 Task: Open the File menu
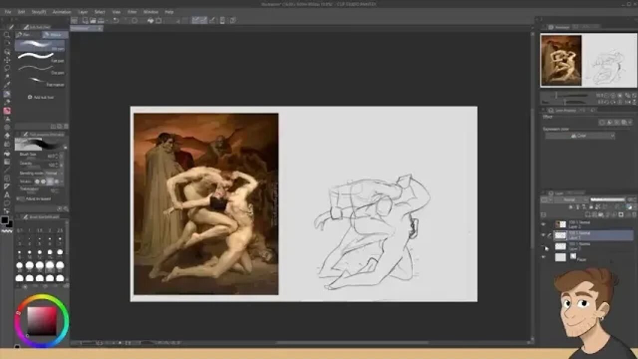[x=7, y=11]
